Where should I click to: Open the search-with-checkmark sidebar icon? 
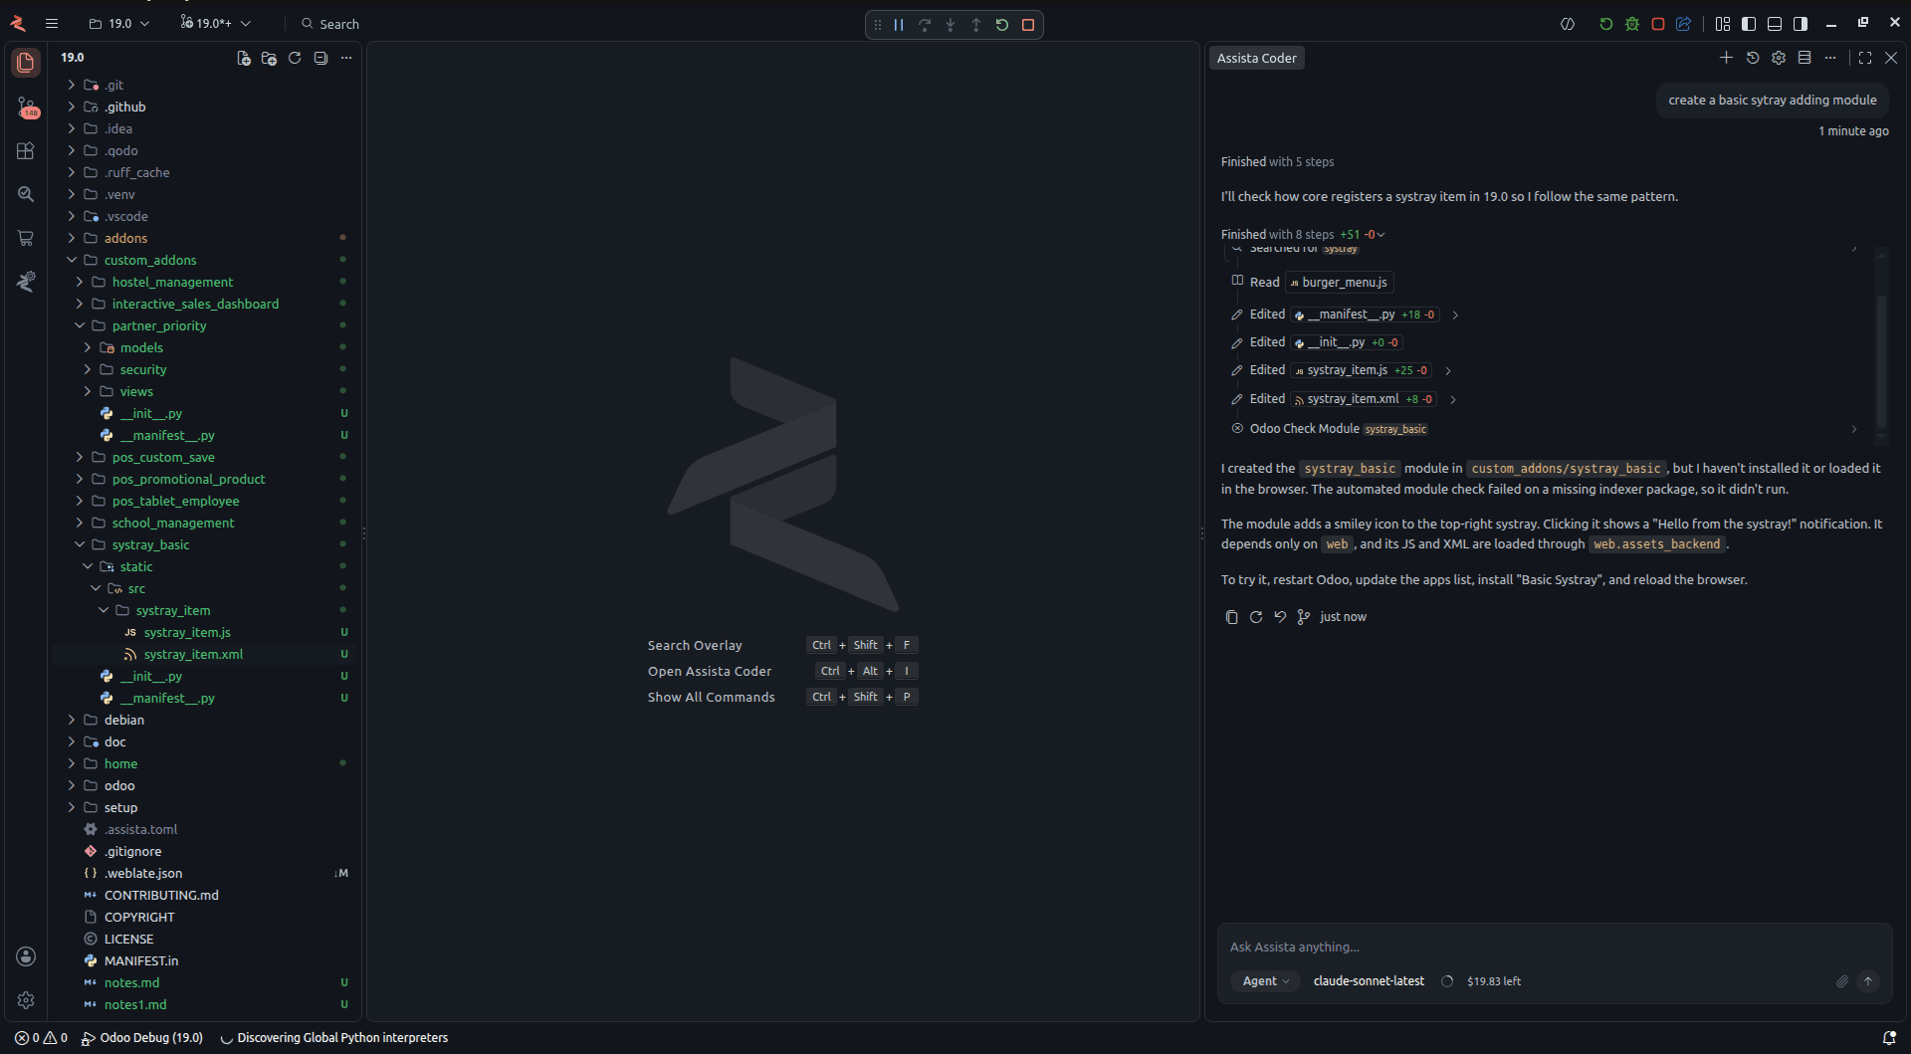click(x=26, y=194)
